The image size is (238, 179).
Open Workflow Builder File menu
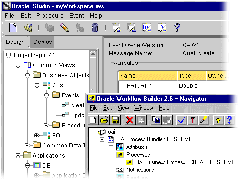pyautogui.click(x=94, y=108)
